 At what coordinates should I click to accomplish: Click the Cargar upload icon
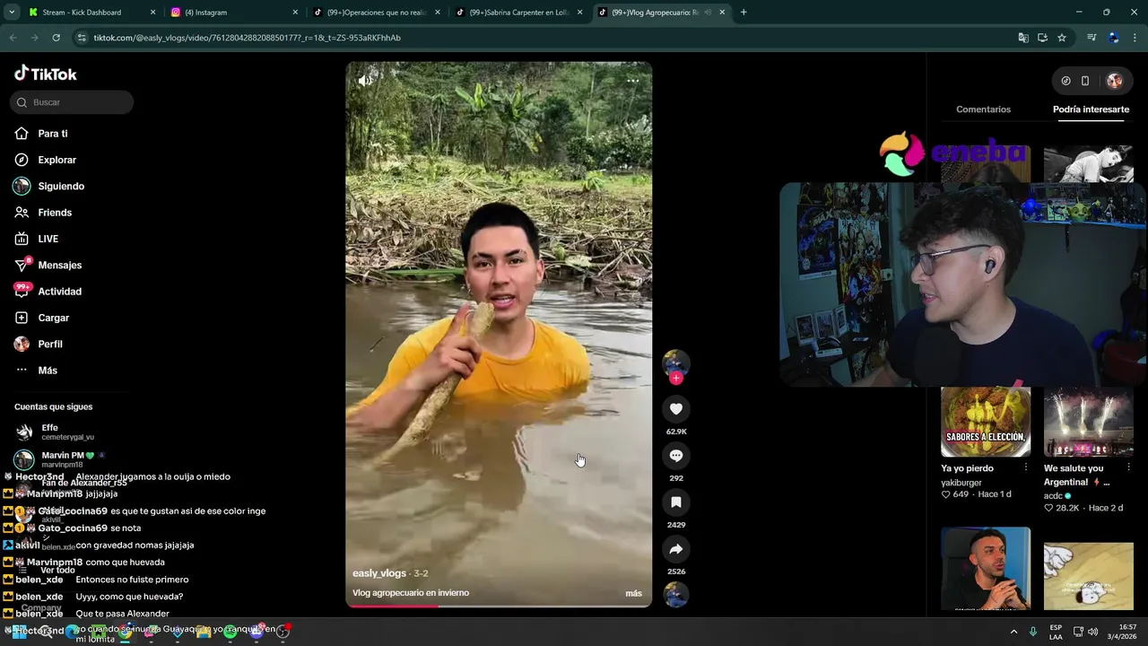click(22, 318)
